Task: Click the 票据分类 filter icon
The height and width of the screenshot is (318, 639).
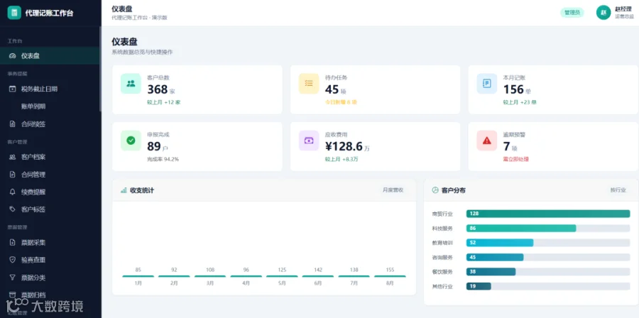Action: coord(12,278)
